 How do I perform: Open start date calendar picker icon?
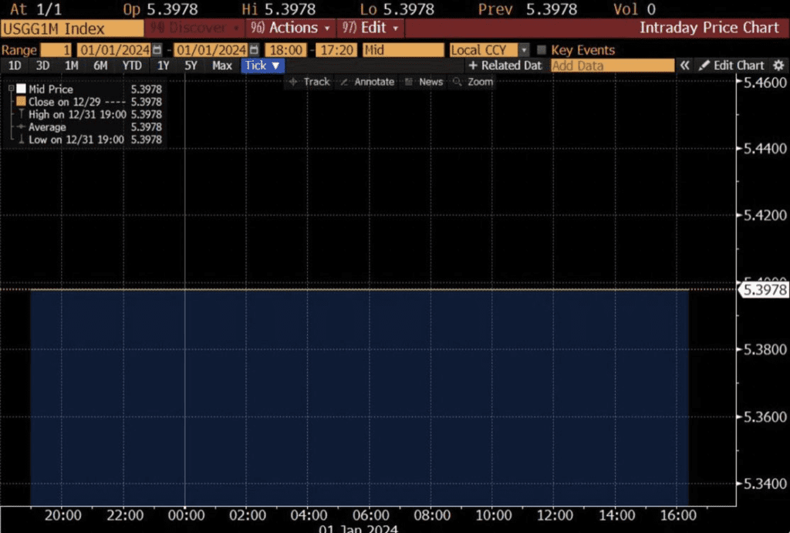[157, 50]
